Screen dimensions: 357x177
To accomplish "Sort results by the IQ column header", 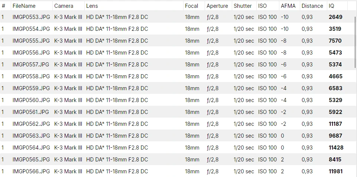I will point(331,6).
